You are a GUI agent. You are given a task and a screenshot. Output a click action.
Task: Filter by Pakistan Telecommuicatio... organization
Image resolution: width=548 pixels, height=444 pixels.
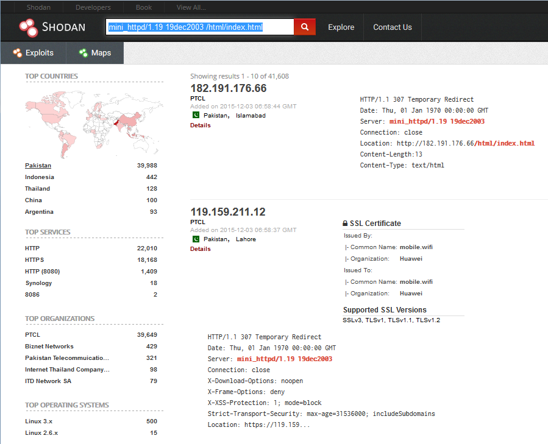[x=67, y=358]
